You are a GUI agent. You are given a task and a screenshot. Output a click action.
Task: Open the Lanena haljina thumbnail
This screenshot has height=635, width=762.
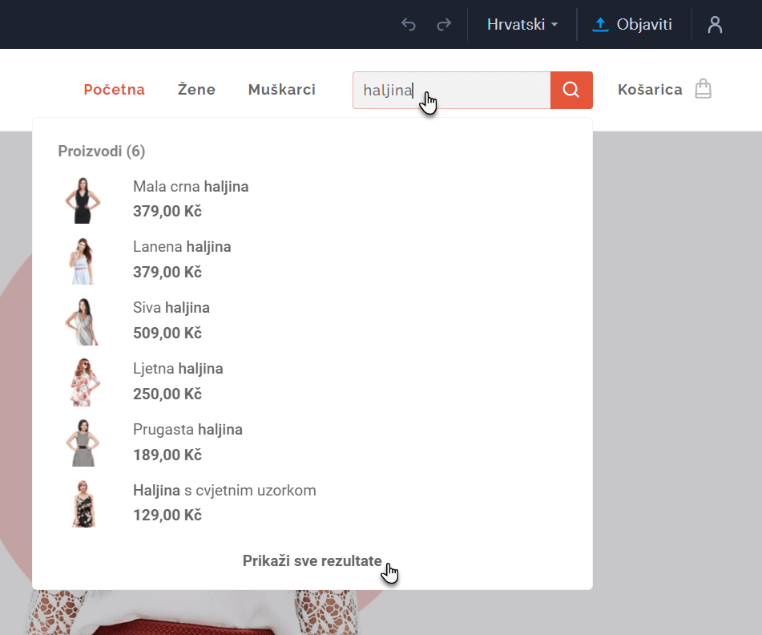(82, 261)
